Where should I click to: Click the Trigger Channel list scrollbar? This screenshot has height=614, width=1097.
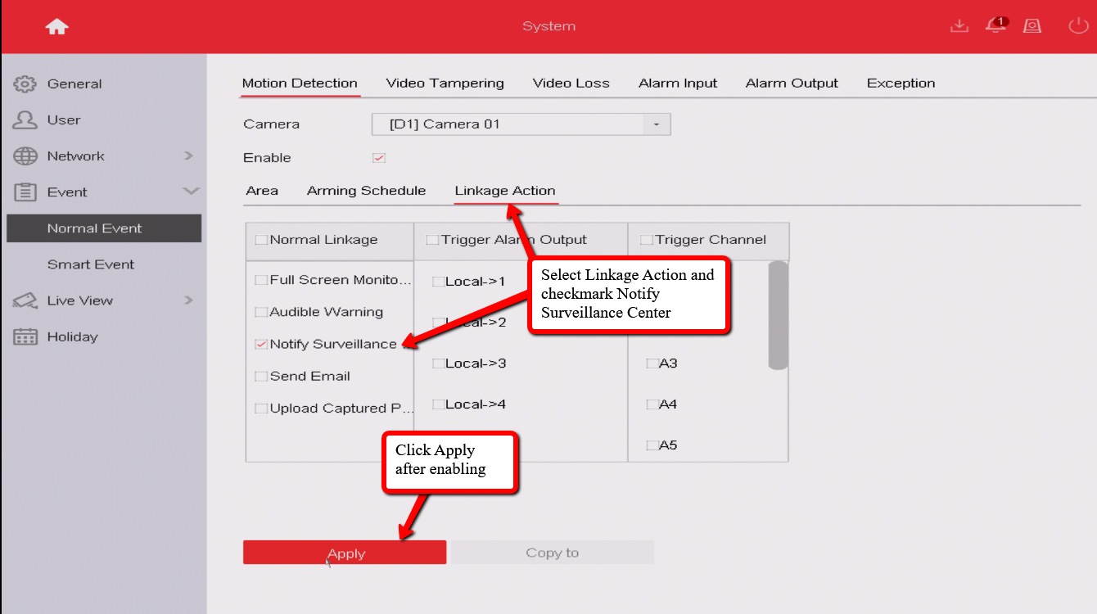pos(778,315)
